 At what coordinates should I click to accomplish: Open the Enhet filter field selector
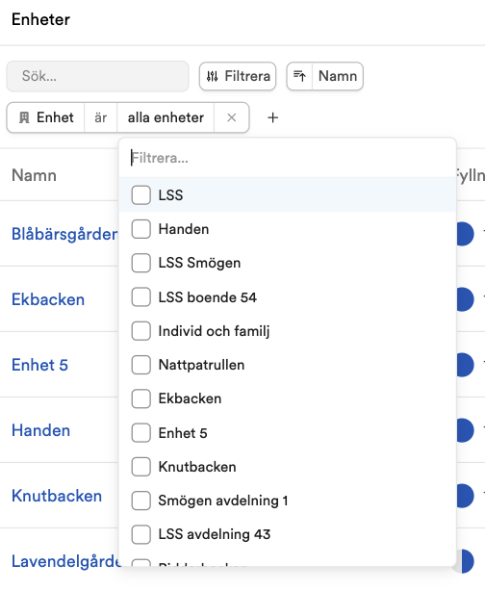point(46,117)
